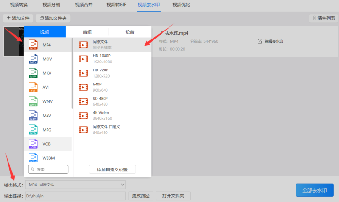Click the video thumbnail preview

(14, 42)
